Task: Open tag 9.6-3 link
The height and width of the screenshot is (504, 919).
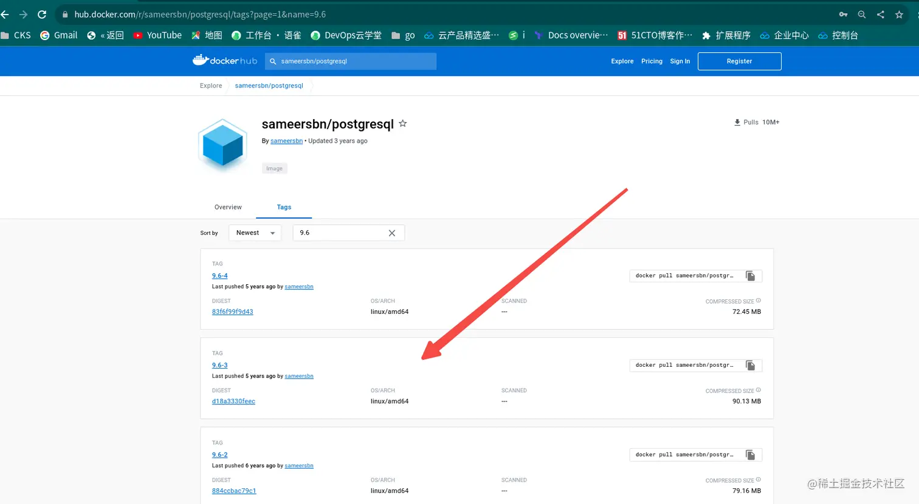Action: 219,366
